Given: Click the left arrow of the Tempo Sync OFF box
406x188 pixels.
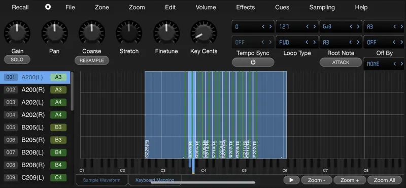Looking at the screenshot, I should [x=263, y=42].
